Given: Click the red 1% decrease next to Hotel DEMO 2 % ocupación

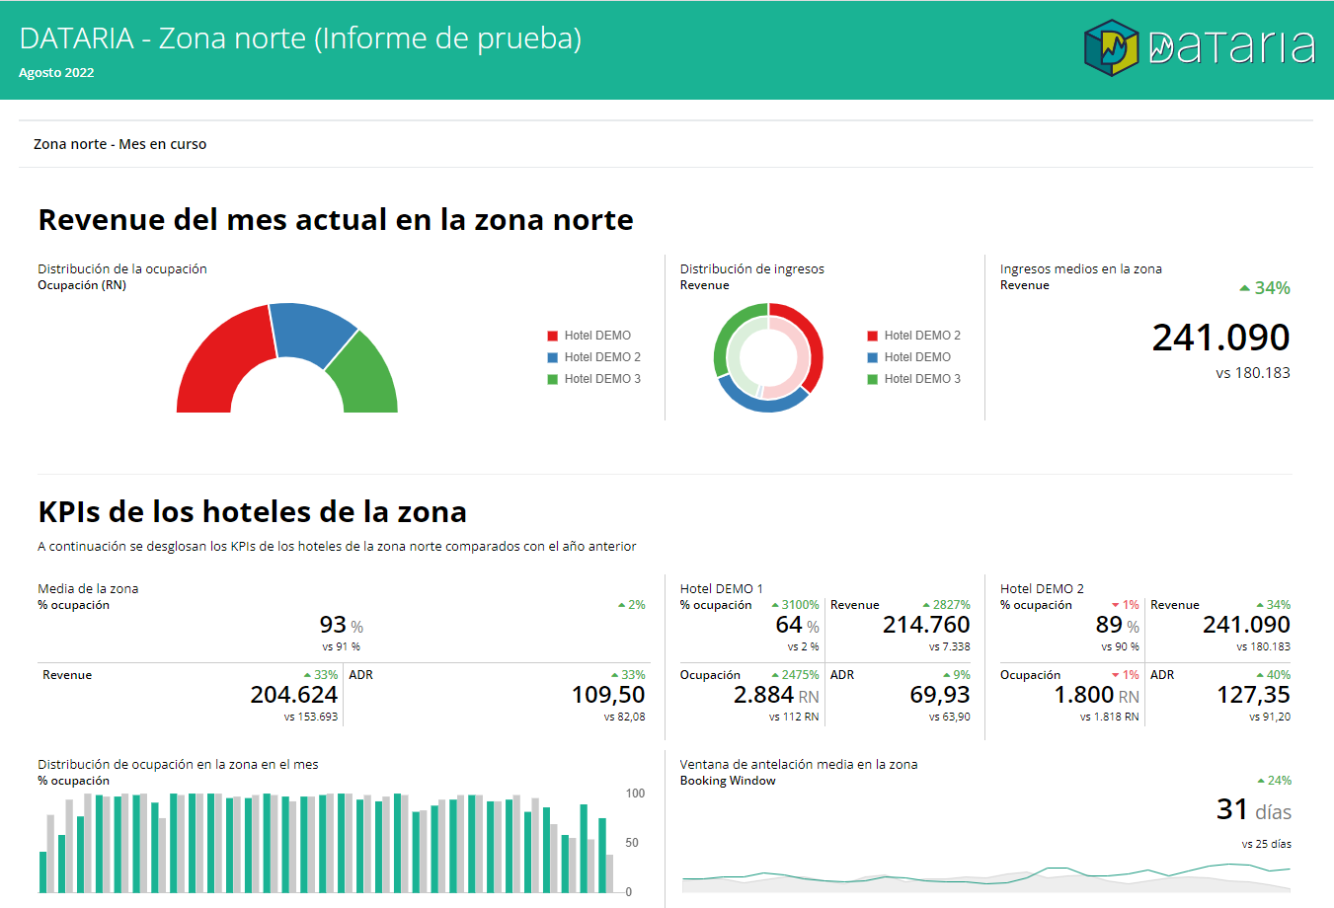Looking at the screenshot, I should coord(1126,605).
